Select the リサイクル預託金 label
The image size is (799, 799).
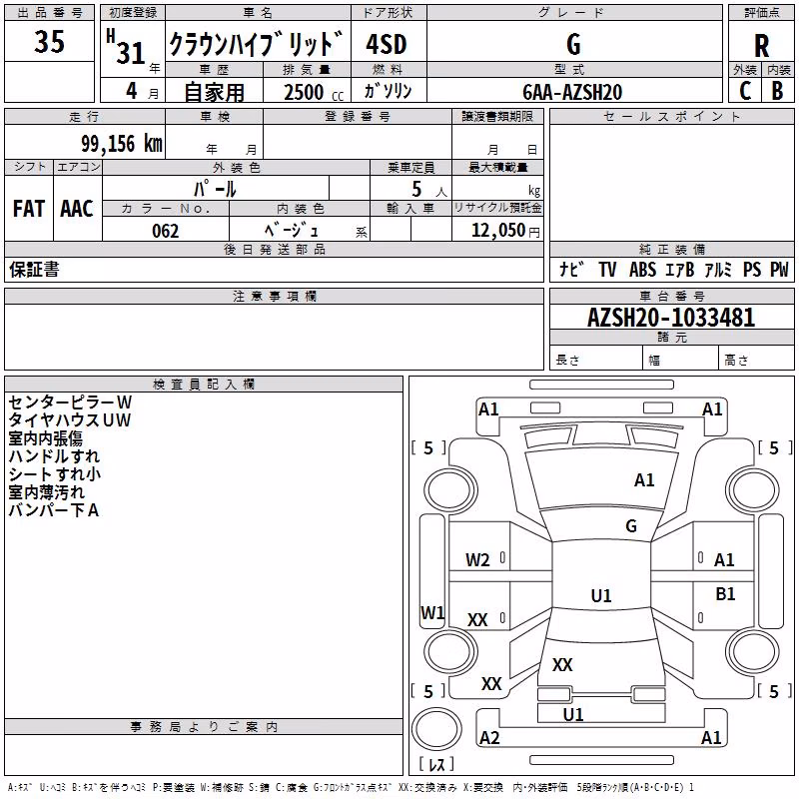coord(497,208)
